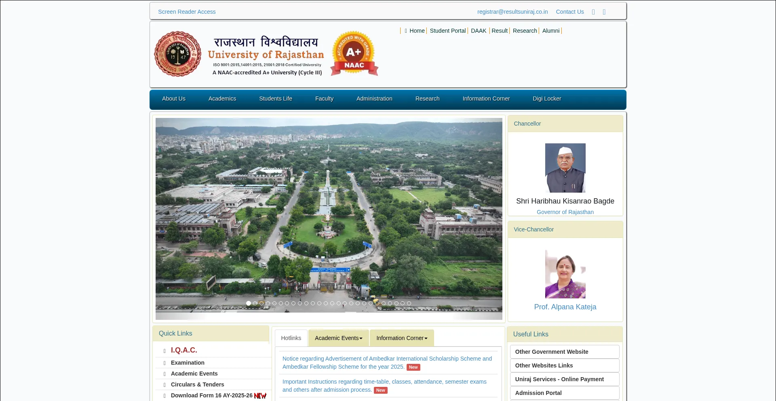The width and height of the screenshot is (776, 401).
Task: Open the Examination quick link
Action: click(188, 363)
